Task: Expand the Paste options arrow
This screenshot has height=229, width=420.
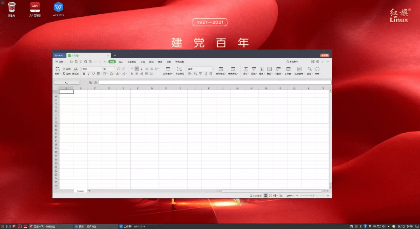Action: pyautogui.click(x=60, y=74)
